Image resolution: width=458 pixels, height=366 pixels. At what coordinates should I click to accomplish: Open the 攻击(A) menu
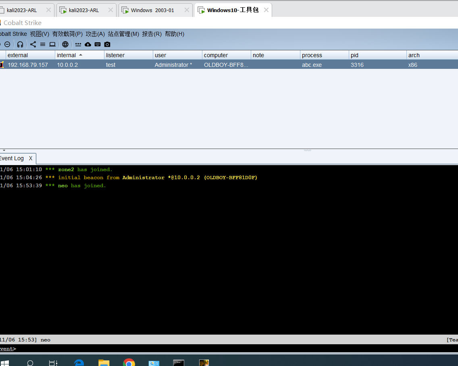(x=95, y=34)
